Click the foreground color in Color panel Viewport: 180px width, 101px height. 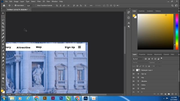(x=134, y=16)
